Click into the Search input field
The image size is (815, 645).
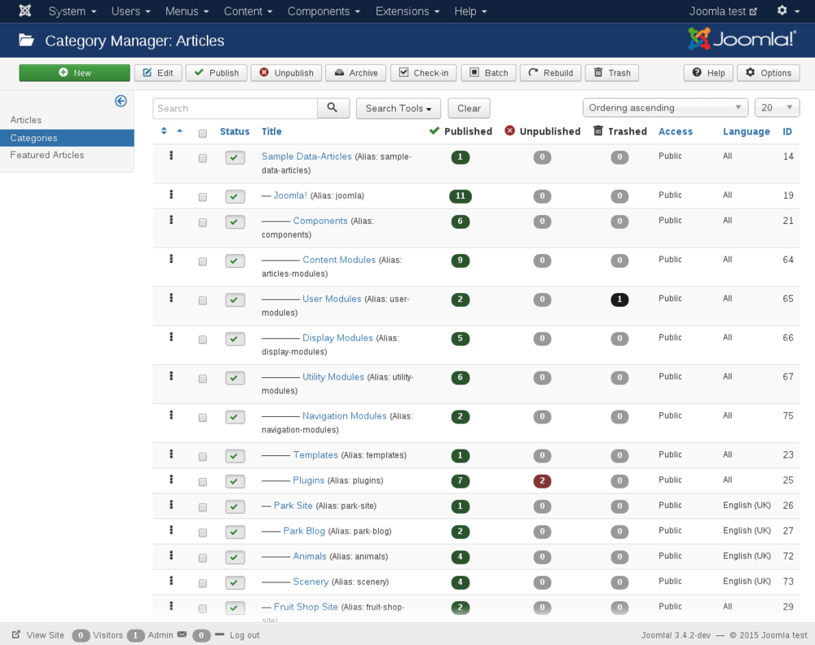235,108
